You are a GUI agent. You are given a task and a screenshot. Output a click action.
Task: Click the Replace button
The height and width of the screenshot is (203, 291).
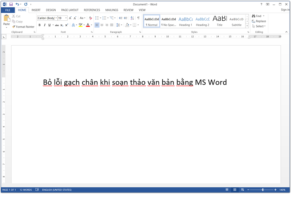258,21
